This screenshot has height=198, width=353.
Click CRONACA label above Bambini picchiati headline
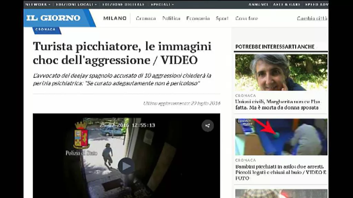245,160
